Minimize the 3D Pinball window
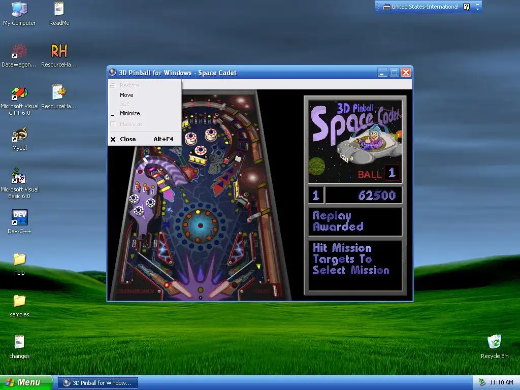520x390 pixels. pyautogui.click(x=382, y=72)
